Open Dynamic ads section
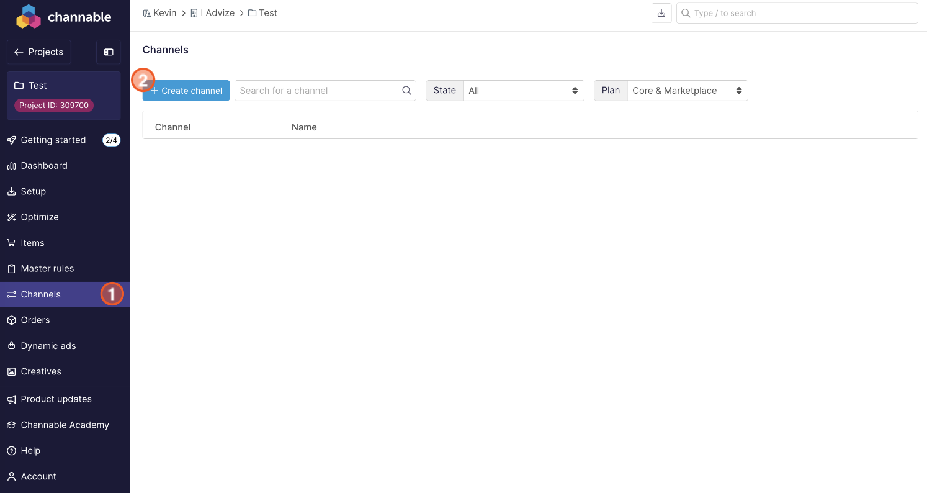The image size is (927, 493). coord(48,346)
